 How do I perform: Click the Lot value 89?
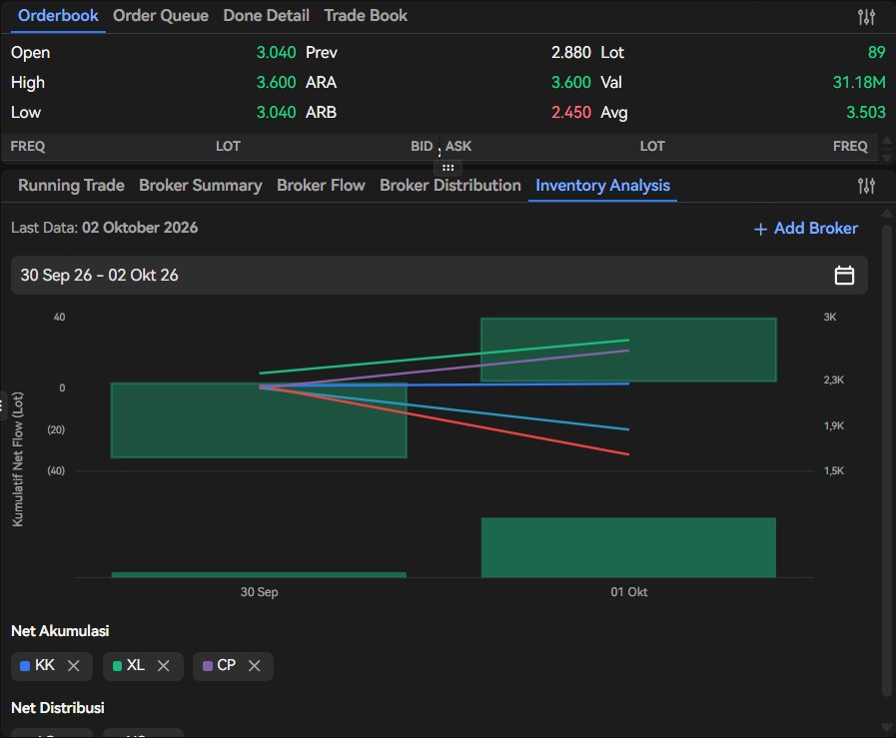[x=877, y=53]
